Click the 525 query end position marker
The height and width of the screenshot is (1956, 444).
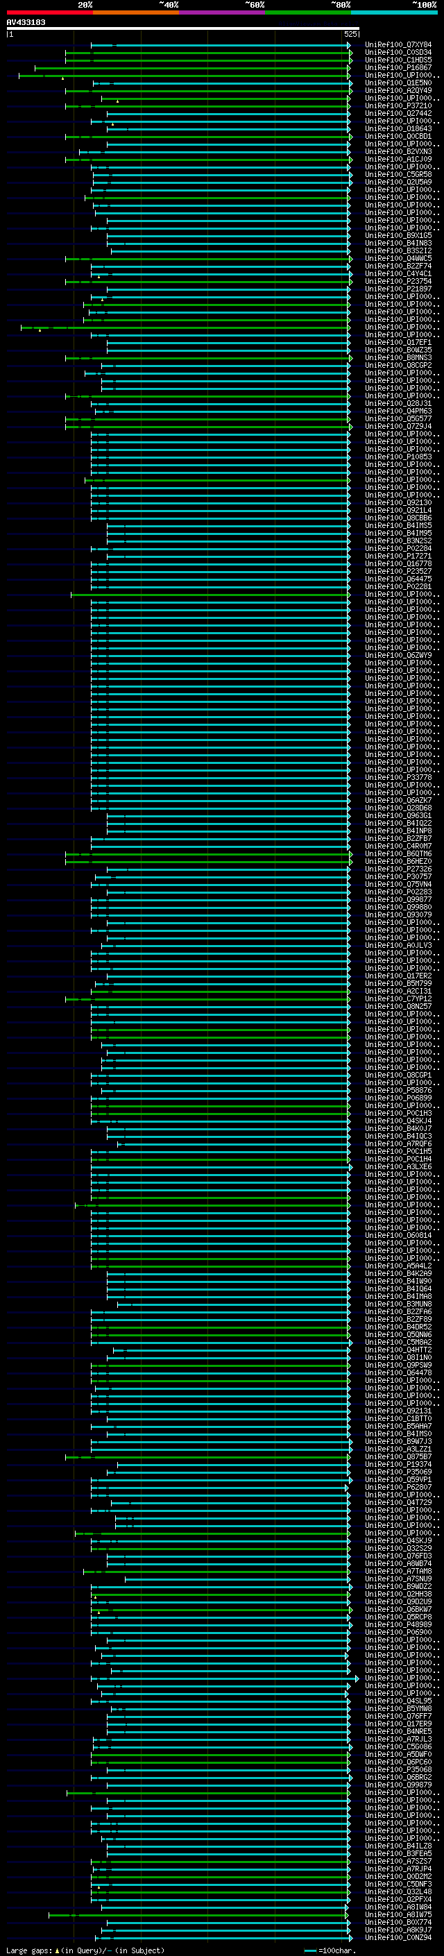click(350, 34)
